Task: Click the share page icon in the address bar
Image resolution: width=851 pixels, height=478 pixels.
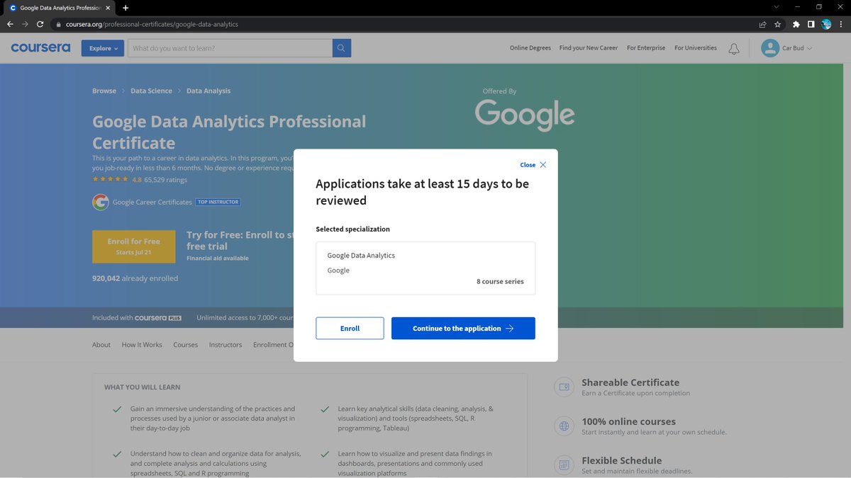Action: tap(762, 23)
